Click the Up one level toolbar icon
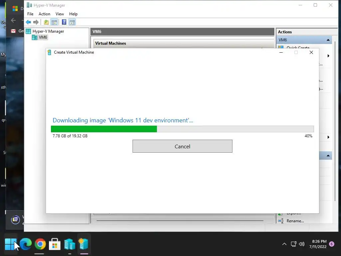Viewport: 341px width, 256px height. point(46,22)
